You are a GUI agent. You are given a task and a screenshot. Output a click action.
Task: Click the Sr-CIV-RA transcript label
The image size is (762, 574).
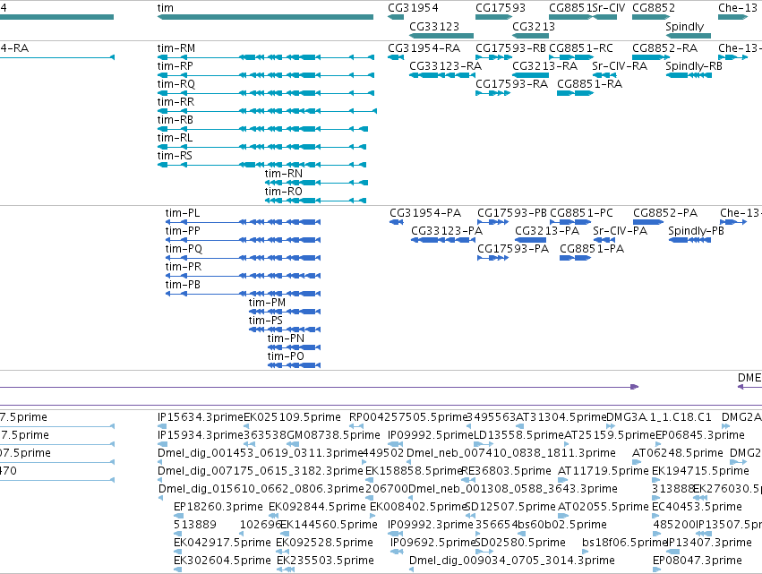(x=619, y=66)
